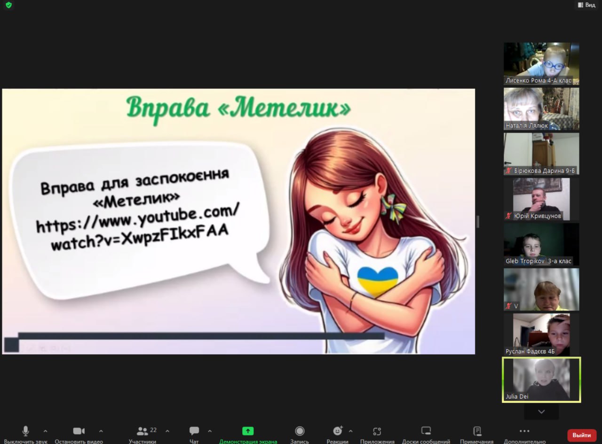Viewport: 602px width, 444px height.
Task: Click the divider handle beside shared screen
Action: pos(478,222)
